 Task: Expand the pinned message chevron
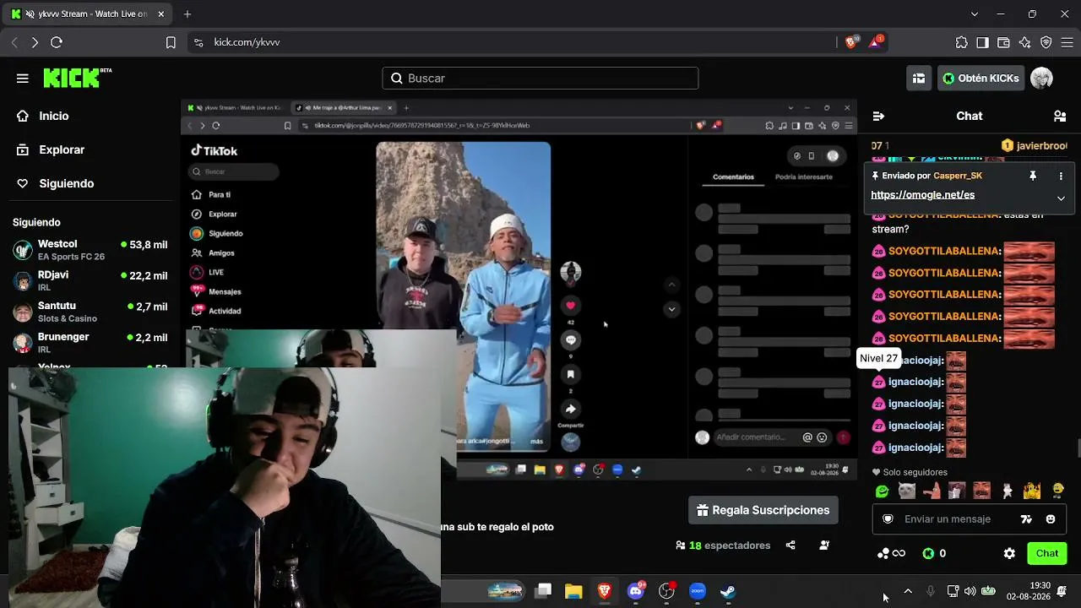tap(1061, 198)
